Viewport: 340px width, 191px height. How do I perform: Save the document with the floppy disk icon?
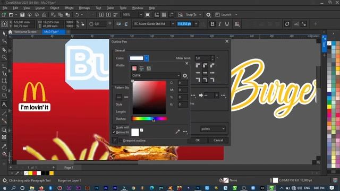pyautogui.click(x=22, y=15)
